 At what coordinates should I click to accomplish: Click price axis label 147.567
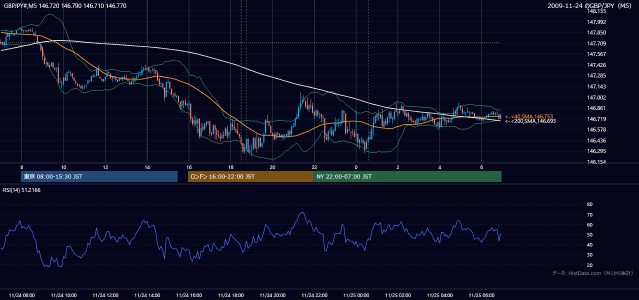(x=596, y=54)
